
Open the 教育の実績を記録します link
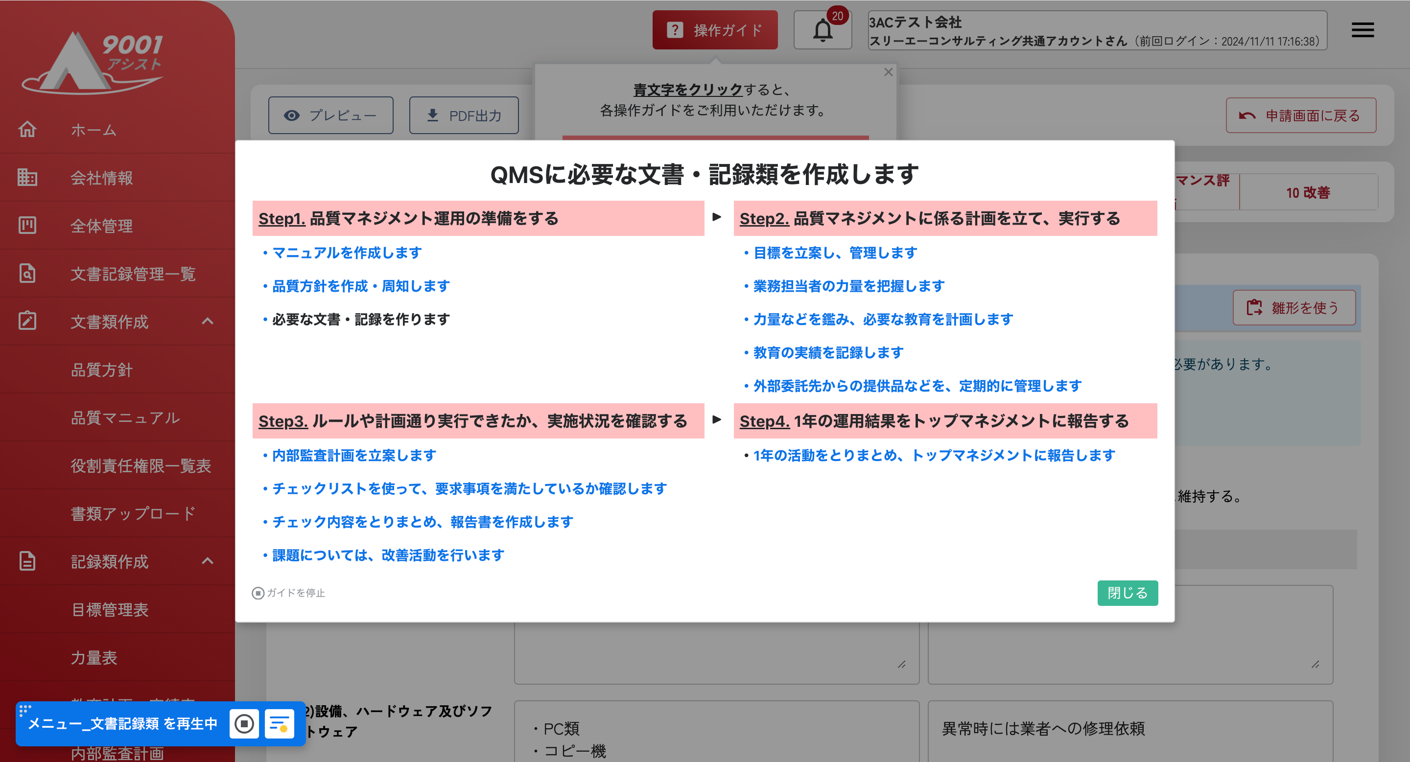click(x=828, y=353)
